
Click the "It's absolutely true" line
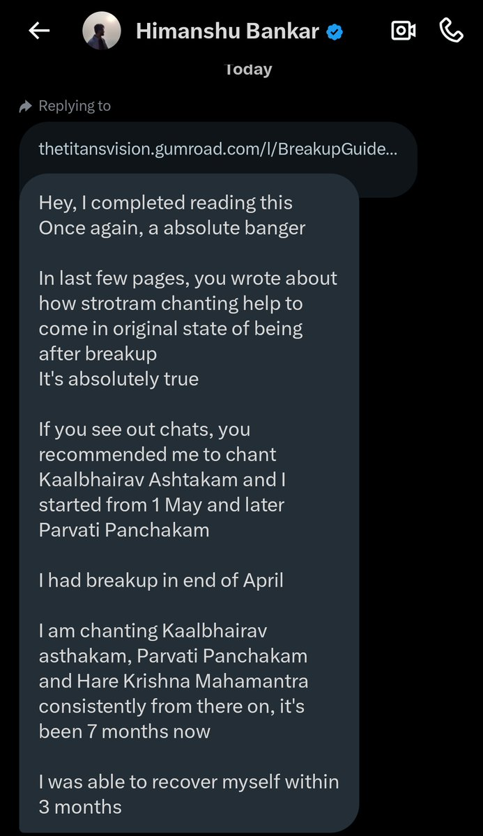[x=118, y=379]
